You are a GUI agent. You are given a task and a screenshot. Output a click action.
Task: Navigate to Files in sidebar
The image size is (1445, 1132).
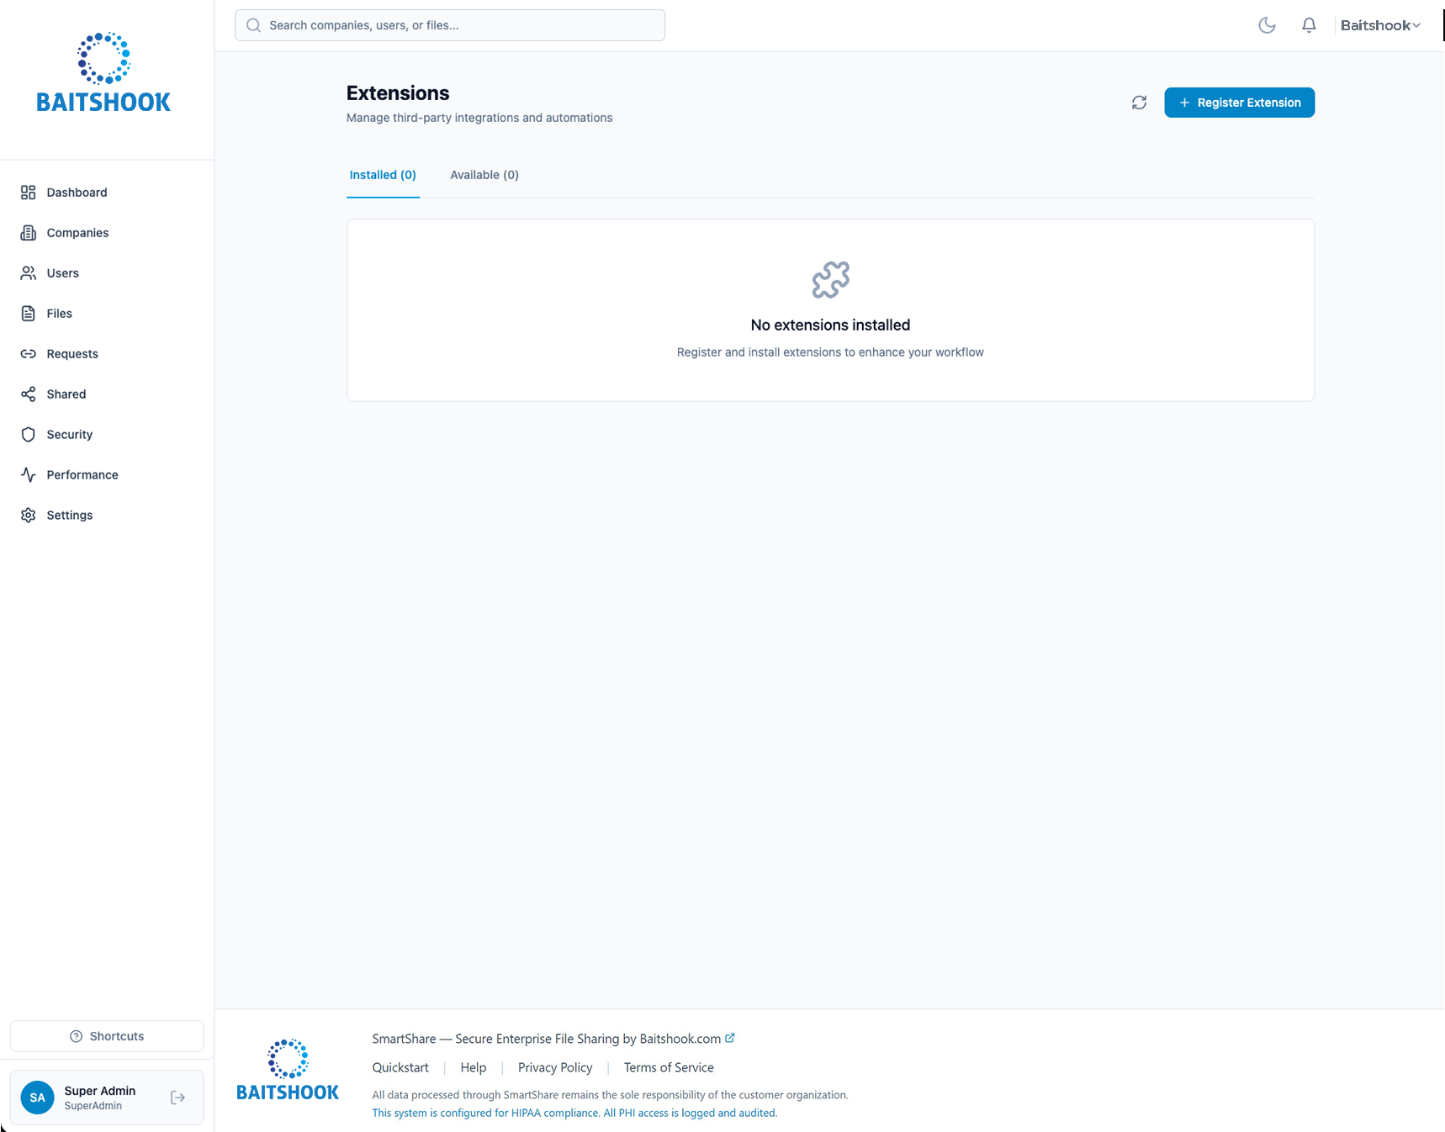pyautogui.click(x=59, y=314)
